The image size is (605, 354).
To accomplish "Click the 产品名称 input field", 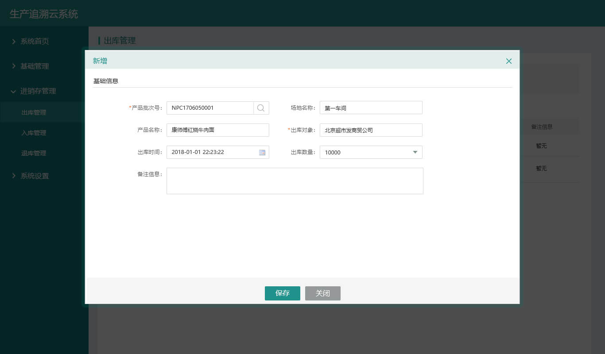I will pos(217,130).
